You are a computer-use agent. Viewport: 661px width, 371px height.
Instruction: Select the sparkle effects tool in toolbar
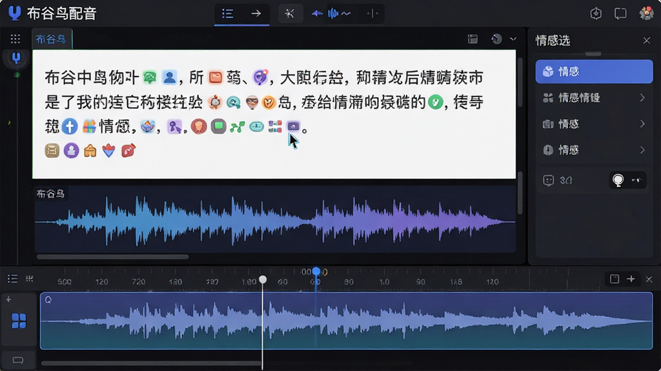290,14
